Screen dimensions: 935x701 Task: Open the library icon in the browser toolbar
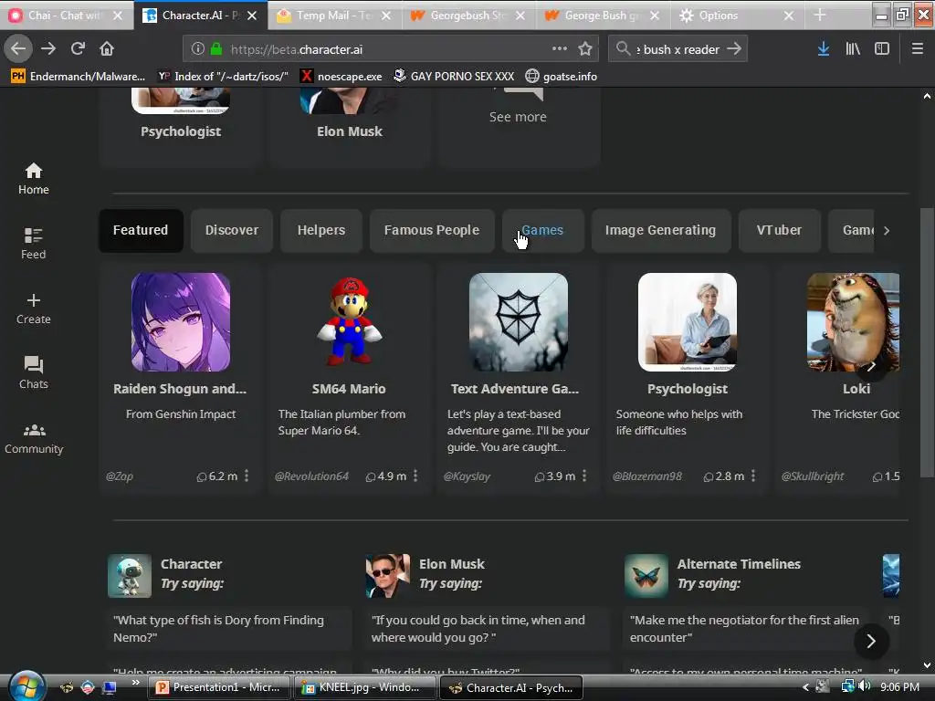(x=853, y=49)
